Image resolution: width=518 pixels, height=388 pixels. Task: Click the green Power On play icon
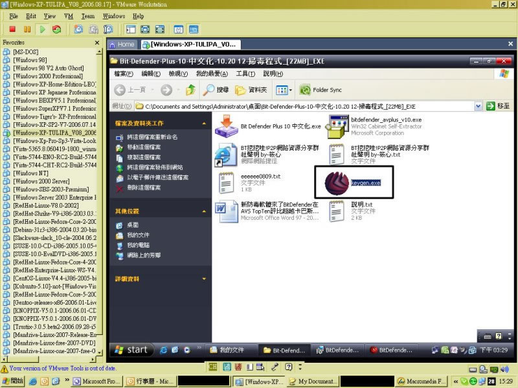[42, 29]
